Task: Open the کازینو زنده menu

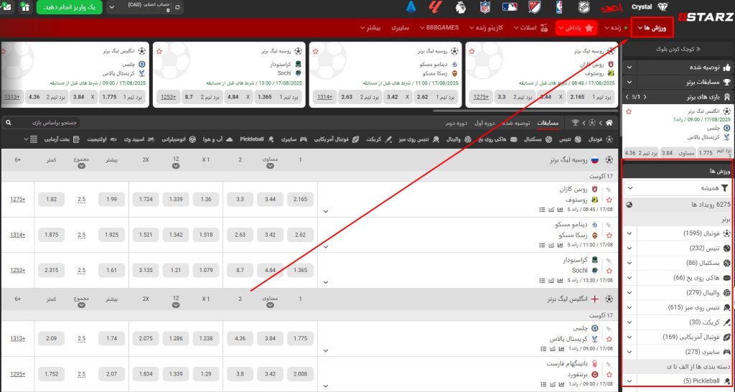Action: click(x=486, y=28)
